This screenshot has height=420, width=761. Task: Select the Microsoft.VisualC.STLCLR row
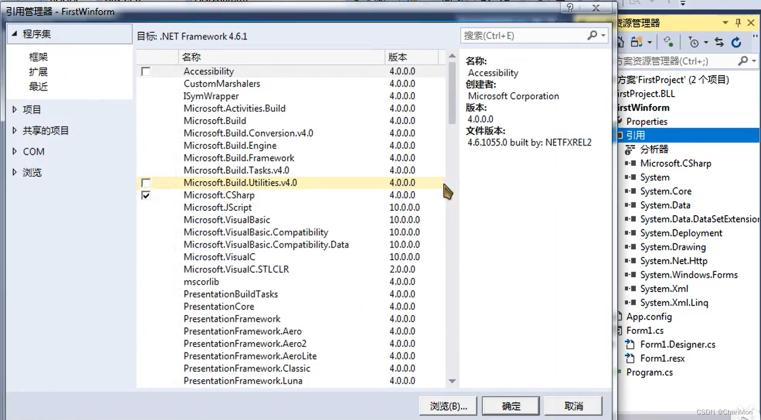[291, 270]
